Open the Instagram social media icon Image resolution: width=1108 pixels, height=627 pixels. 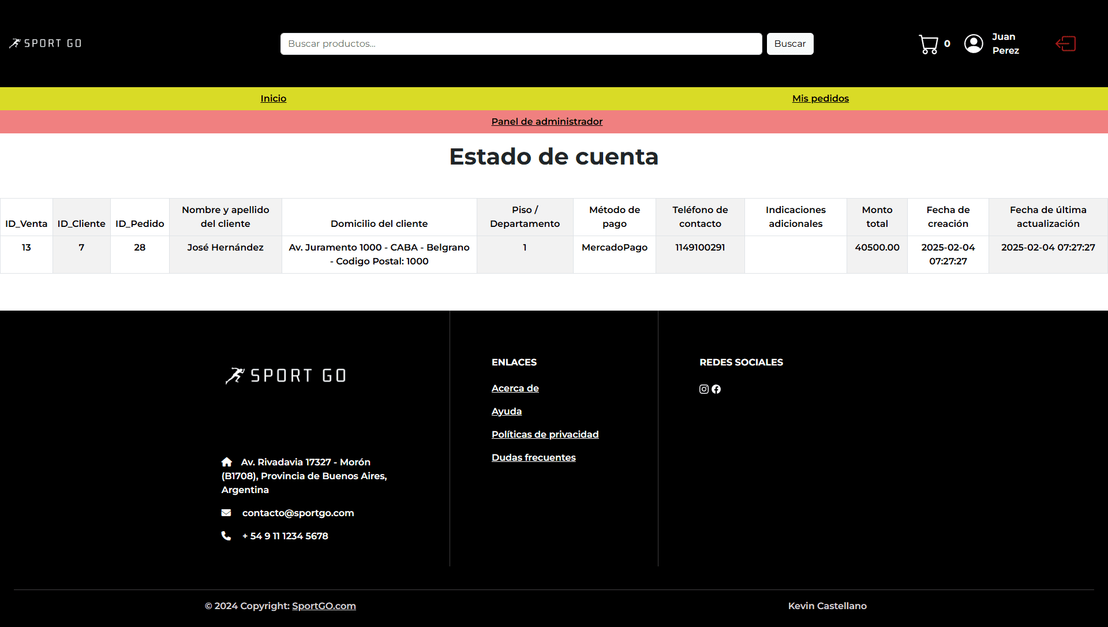(703, 389)
